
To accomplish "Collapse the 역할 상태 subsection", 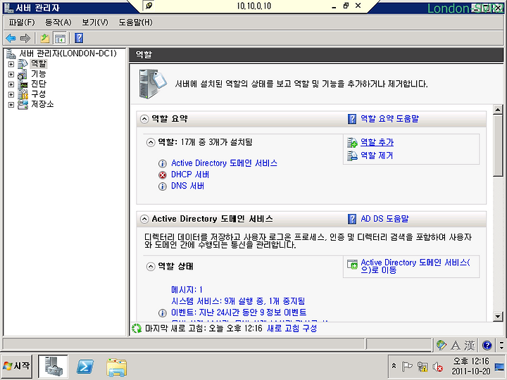I will pos(151,267).
